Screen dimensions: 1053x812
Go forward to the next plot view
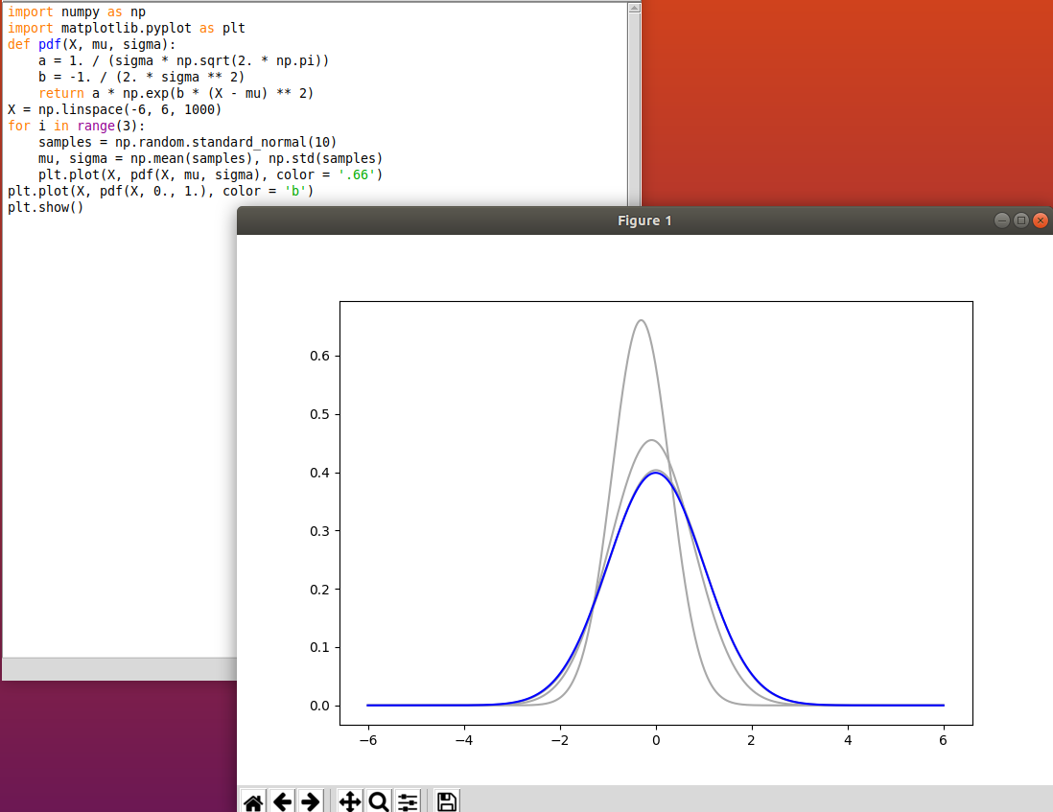click(x=311, y=801)
